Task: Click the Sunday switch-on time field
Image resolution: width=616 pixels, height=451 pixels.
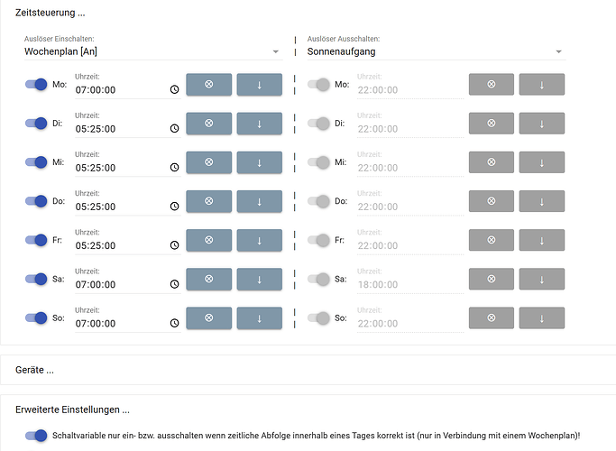Action: point(121,323)
